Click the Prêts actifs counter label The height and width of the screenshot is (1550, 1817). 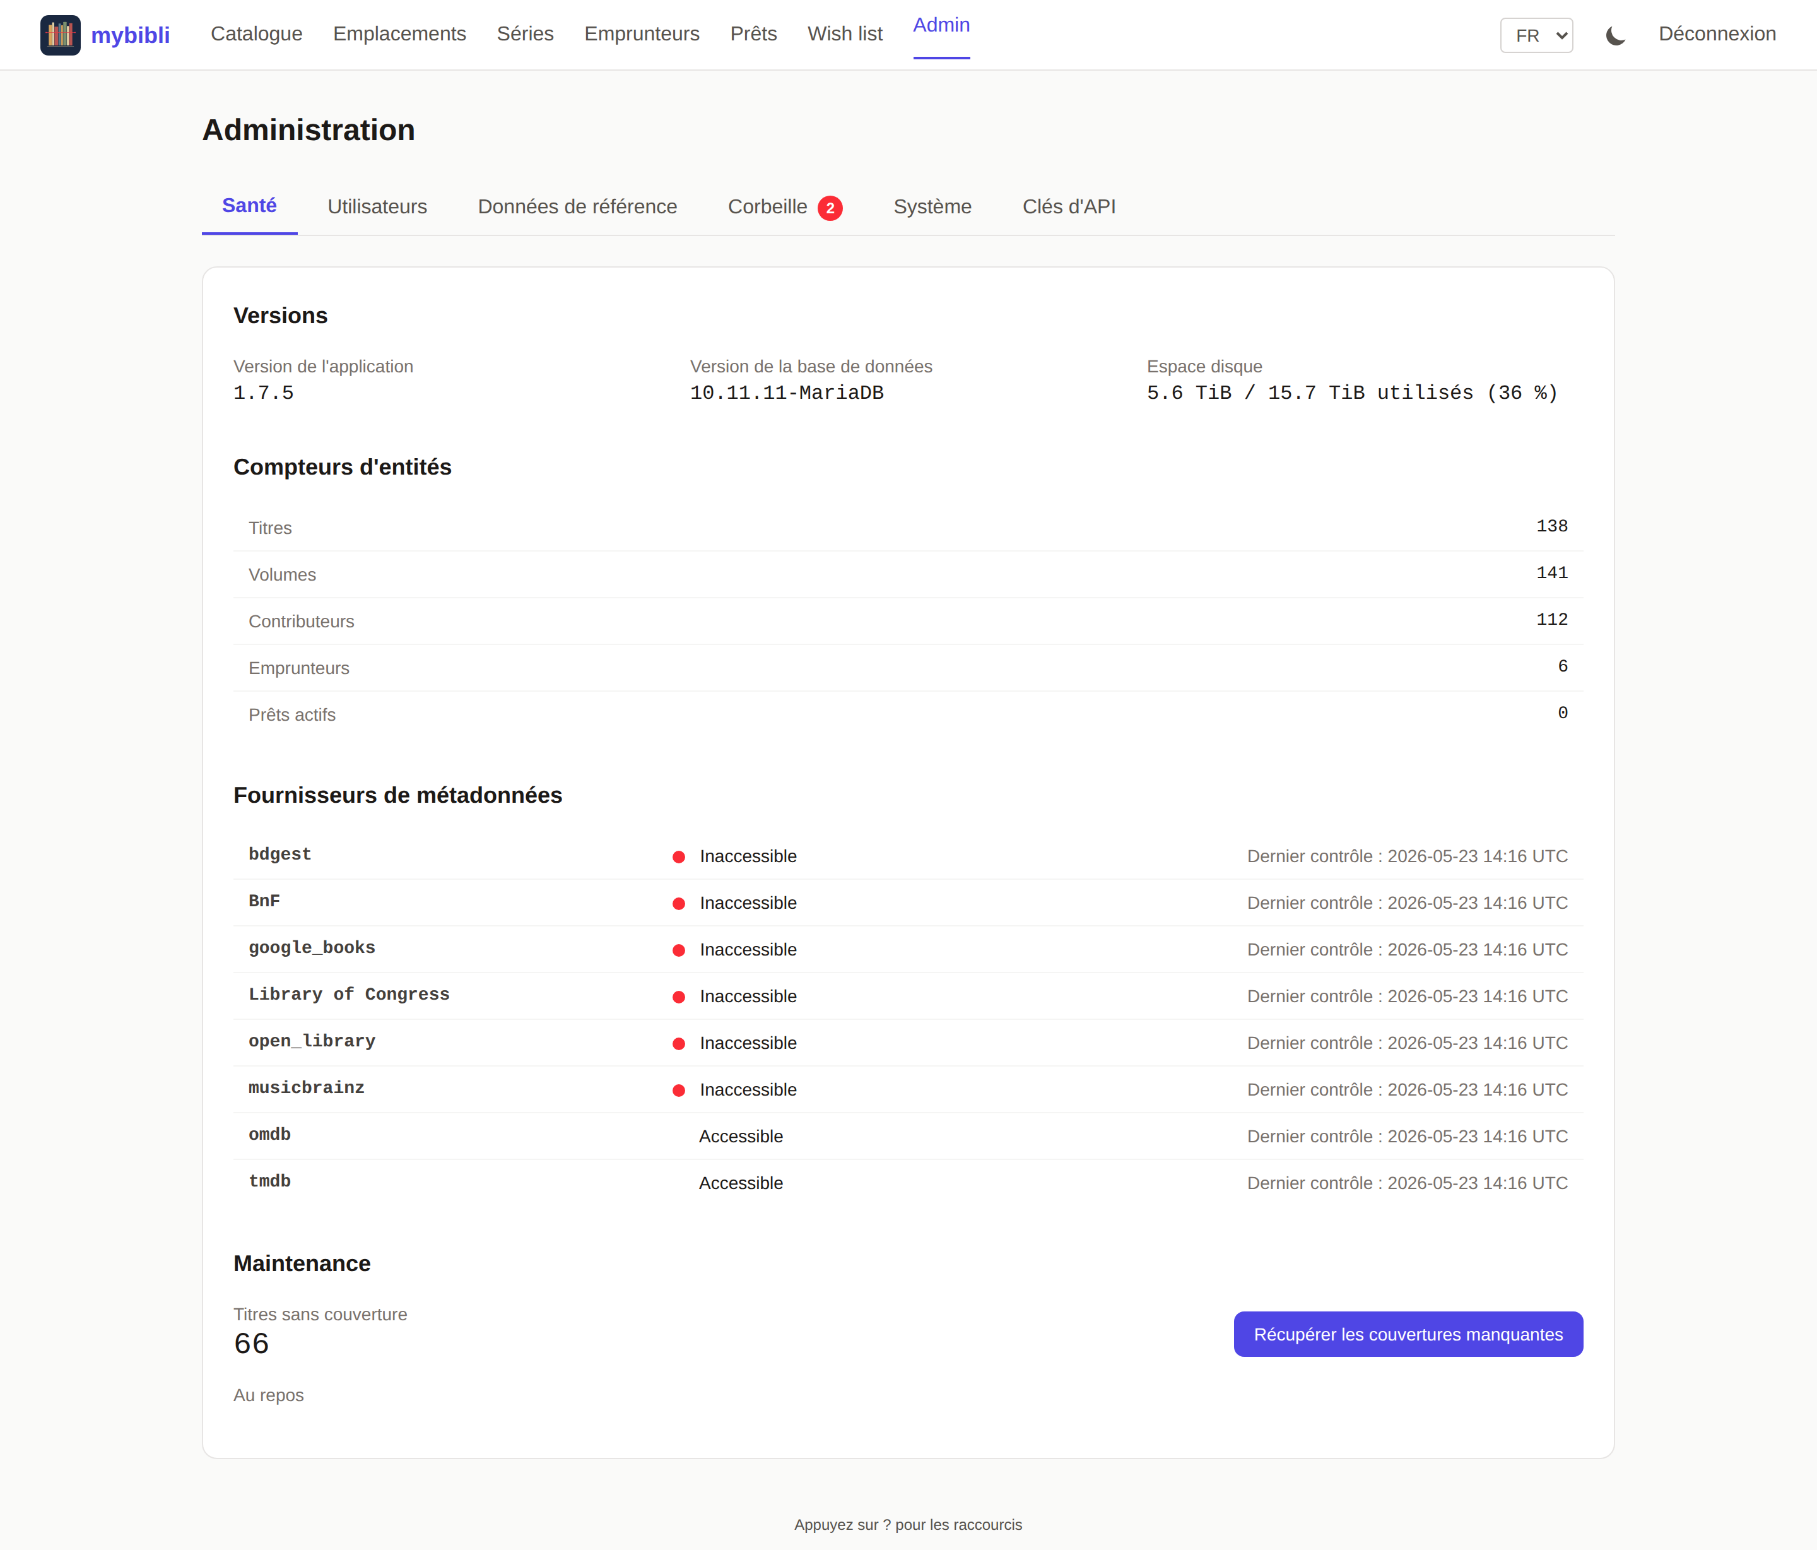292,715
